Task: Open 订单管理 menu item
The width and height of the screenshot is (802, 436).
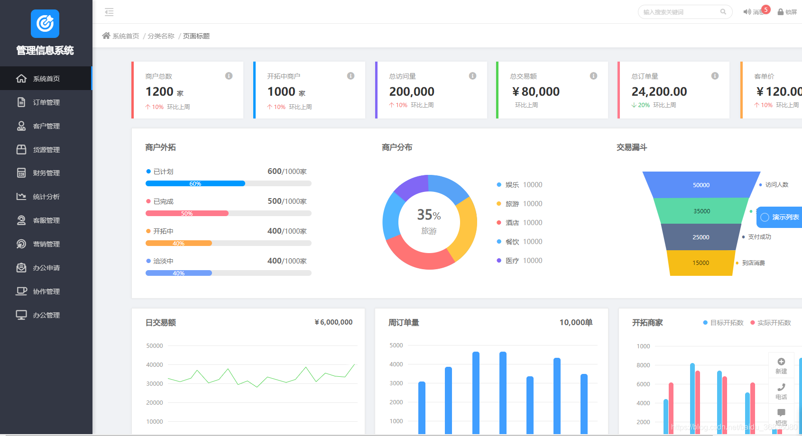Action: tap(46, 102)
